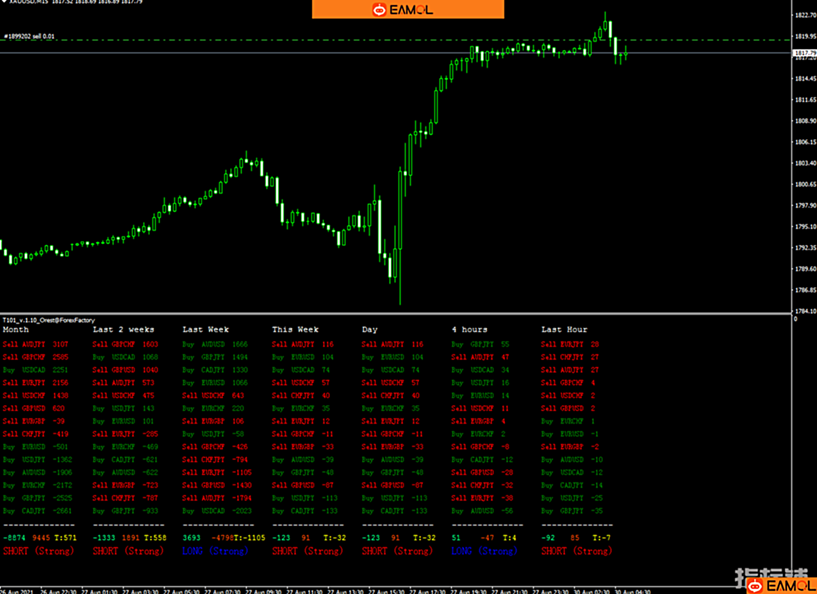This screenshot has height=594, width=817.
Task: Click 'Buy GBPJPY -933' in Last 2 weeks
Action: pyautogui.click(x=126, y=511)
